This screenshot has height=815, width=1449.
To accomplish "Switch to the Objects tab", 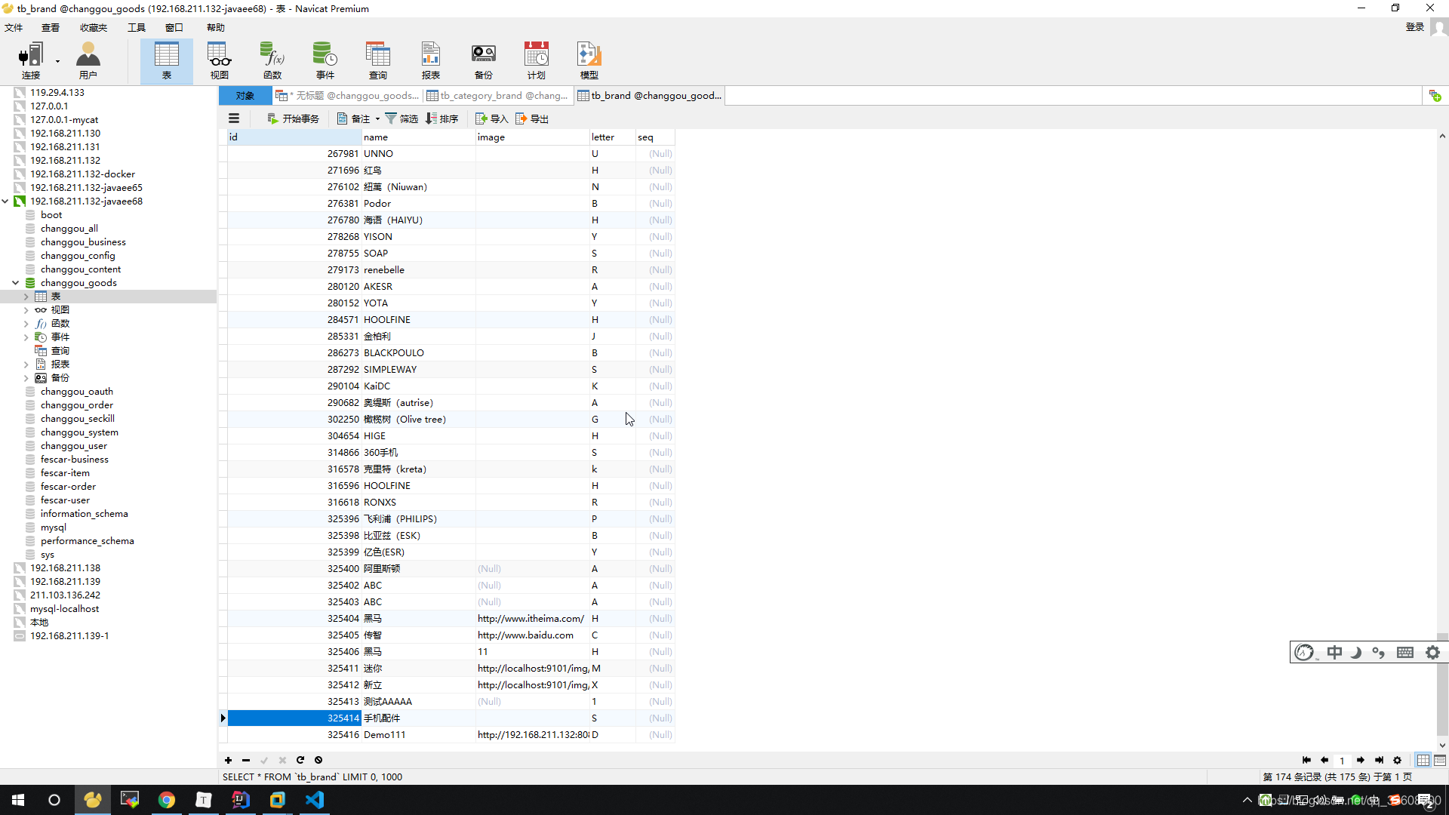I will tap(245, 96).
